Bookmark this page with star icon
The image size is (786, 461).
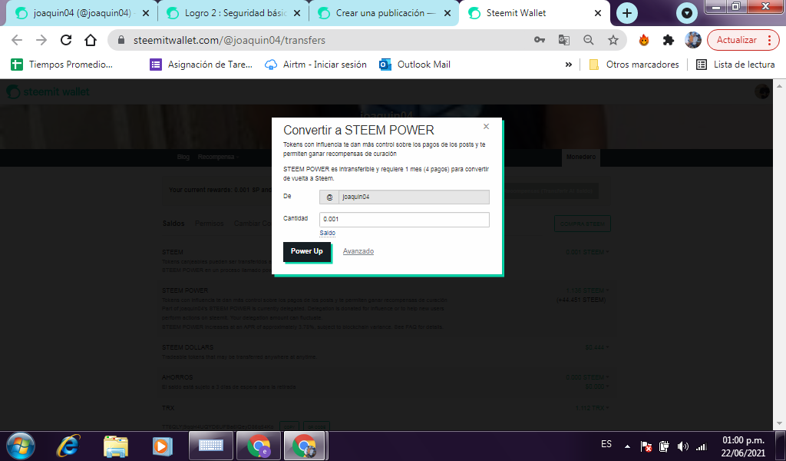point(613,40)
